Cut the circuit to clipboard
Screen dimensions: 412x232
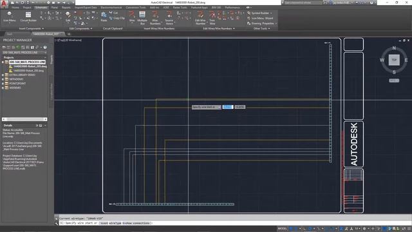pos(113,13)
